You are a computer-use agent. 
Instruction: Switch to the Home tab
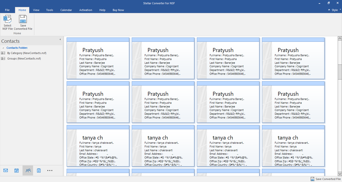pyautogui.click(x=22, y=10)
